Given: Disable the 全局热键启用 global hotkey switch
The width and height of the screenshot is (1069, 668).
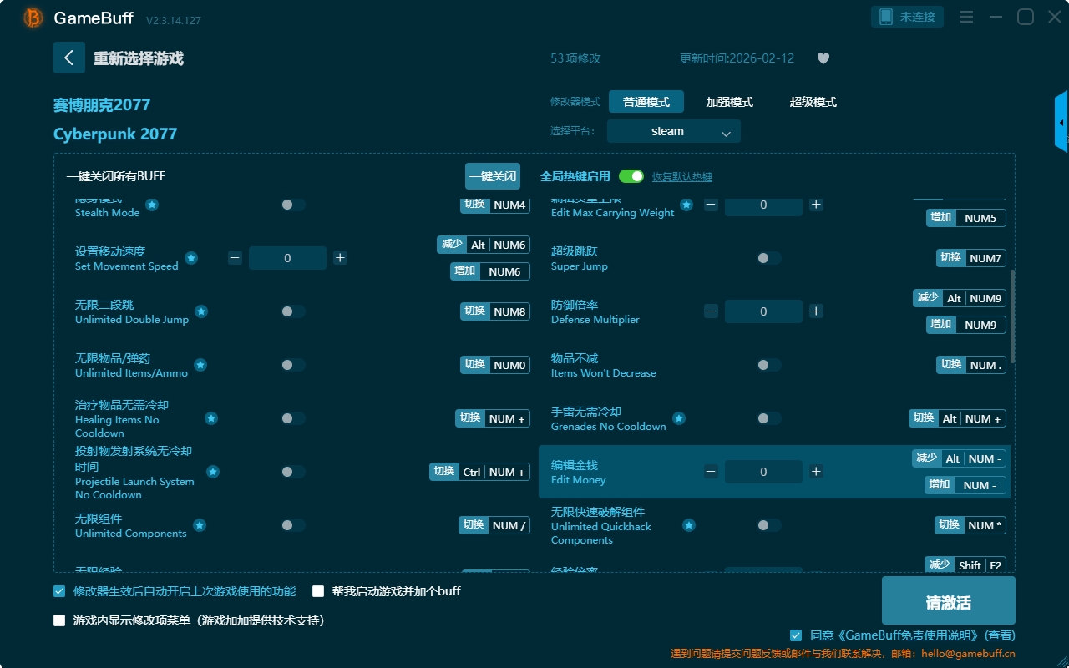Looking at the screenshot, I should coord(631,176).
